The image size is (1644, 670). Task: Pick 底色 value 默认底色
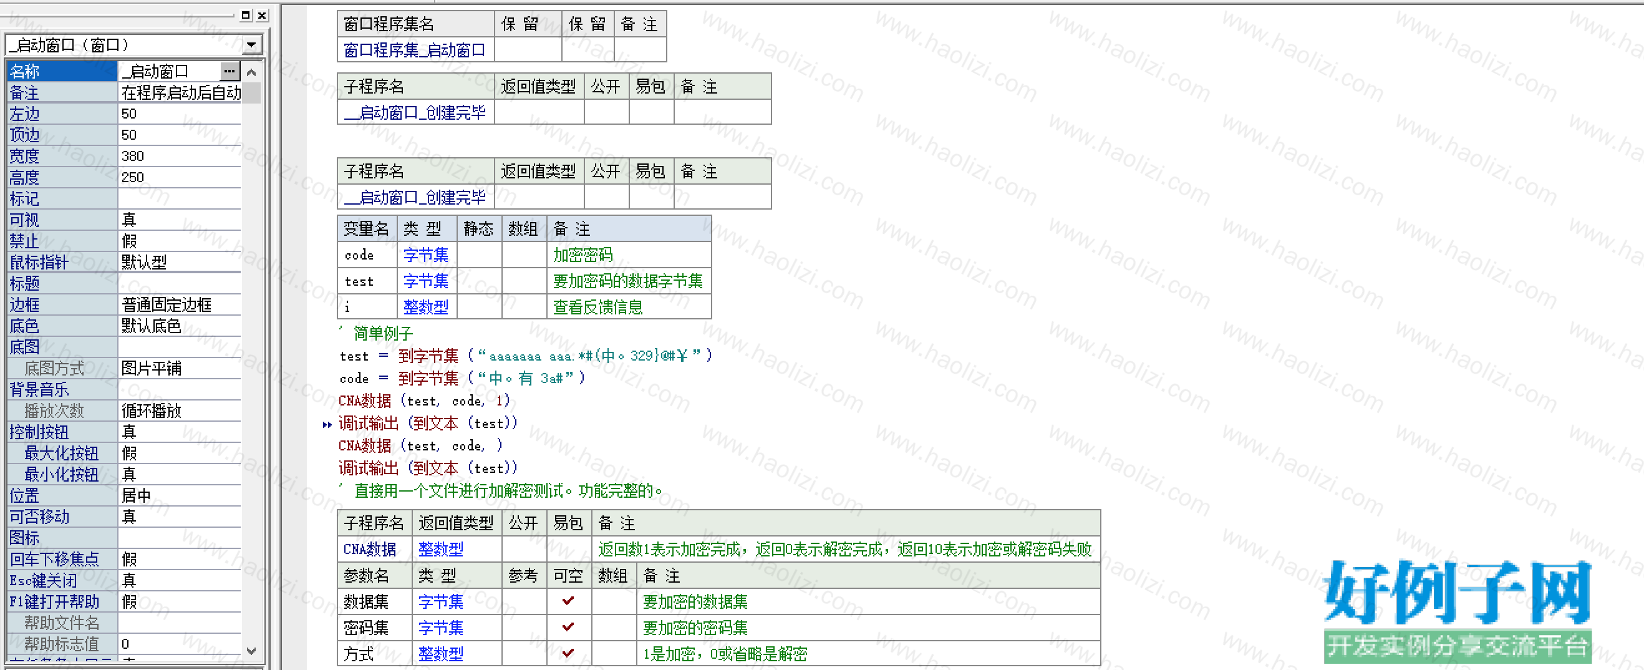pyautogui.click(x=181, y=326)
